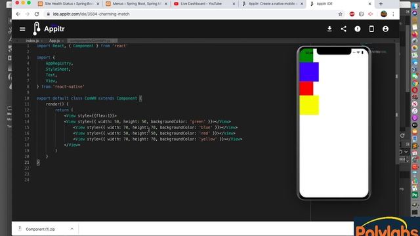Click the blue square in phone preview
Viewport: 420px width, 236px height.
point(309,72)
